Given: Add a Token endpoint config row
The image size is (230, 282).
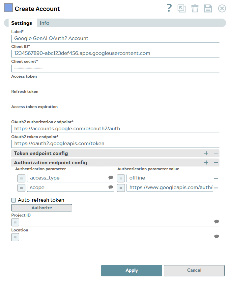Looking at the screenshot, I should tap(207, 153).
